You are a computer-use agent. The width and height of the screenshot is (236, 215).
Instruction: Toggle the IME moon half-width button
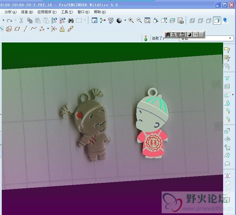[190, 35]
